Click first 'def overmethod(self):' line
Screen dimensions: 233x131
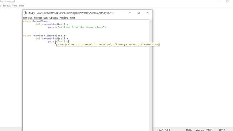52,24
